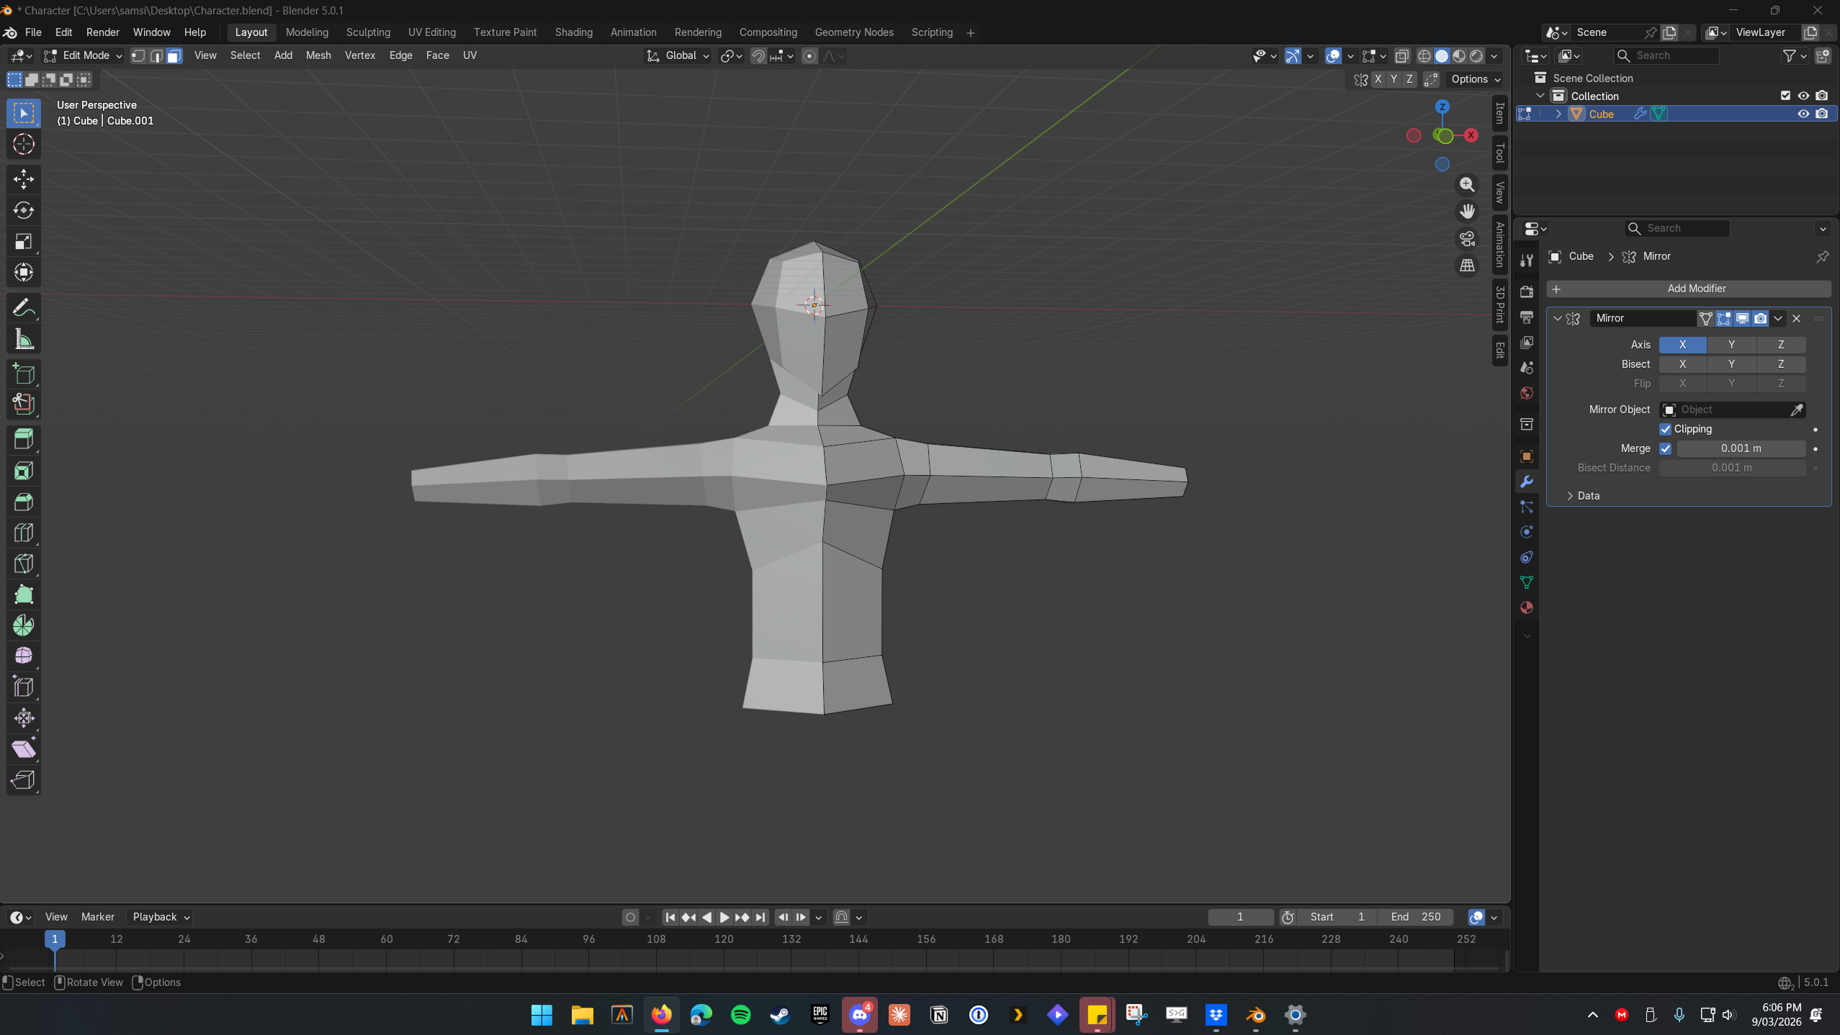Switch to face select mode
This screenshot has height=1035, width=1840.
point(174,56)
